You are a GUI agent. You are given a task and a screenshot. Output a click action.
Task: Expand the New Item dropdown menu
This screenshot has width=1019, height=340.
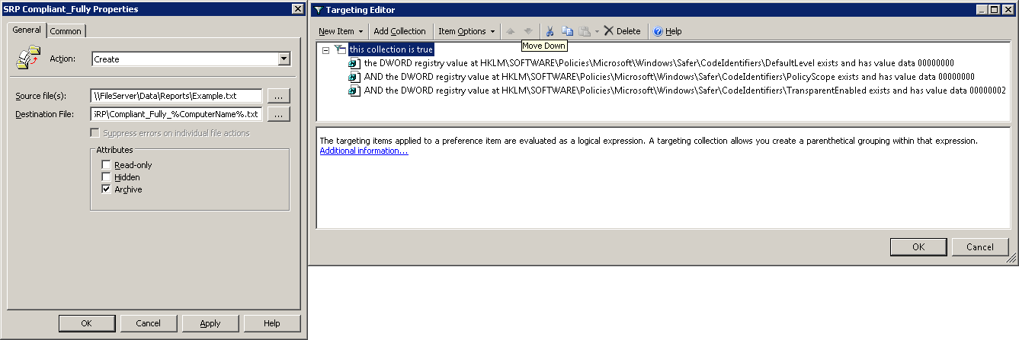[x=341, y=31]
